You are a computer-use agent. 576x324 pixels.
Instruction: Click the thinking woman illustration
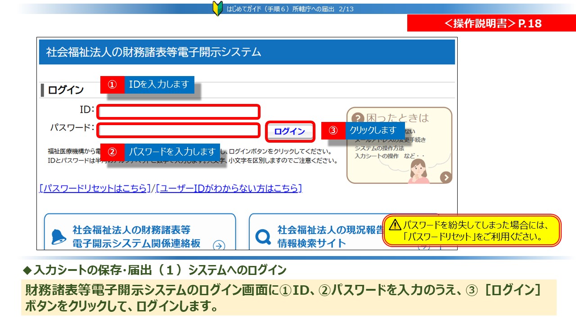click(x=418, y=171)
